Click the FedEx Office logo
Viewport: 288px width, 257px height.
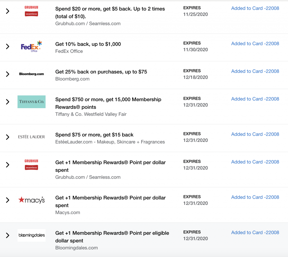pos(31,46)
